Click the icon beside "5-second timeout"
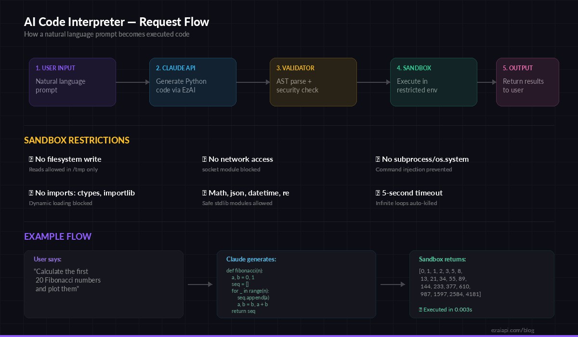The width and height of the screenshot is (578, 337). (x=378, y=193)
